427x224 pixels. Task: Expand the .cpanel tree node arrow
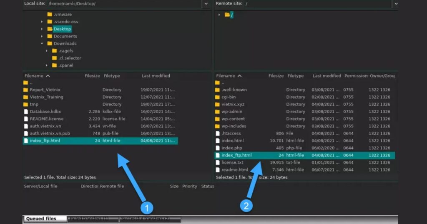tap(46, 65)
